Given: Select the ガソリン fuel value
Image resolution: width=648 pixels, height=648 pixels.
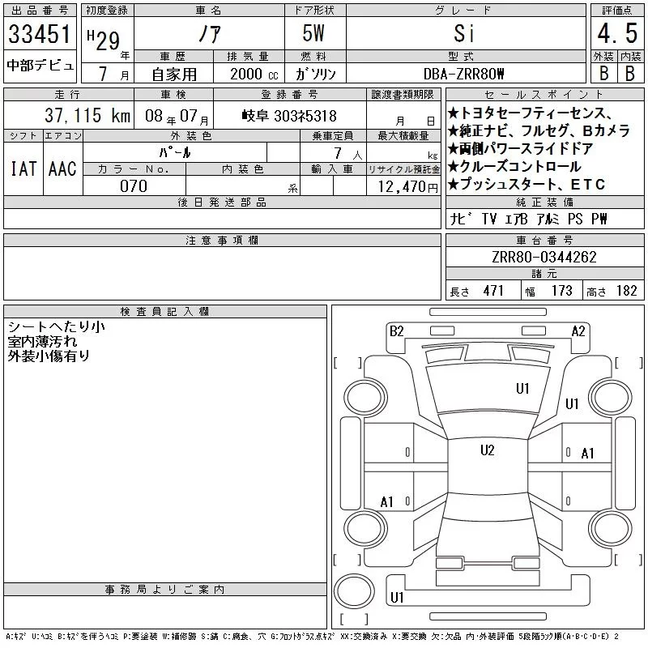Looking at the screenshot, I should pos(315,74).
